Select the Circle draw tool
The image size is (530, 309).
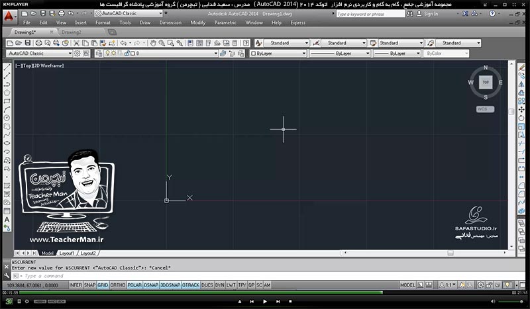[x=7, y=118]
